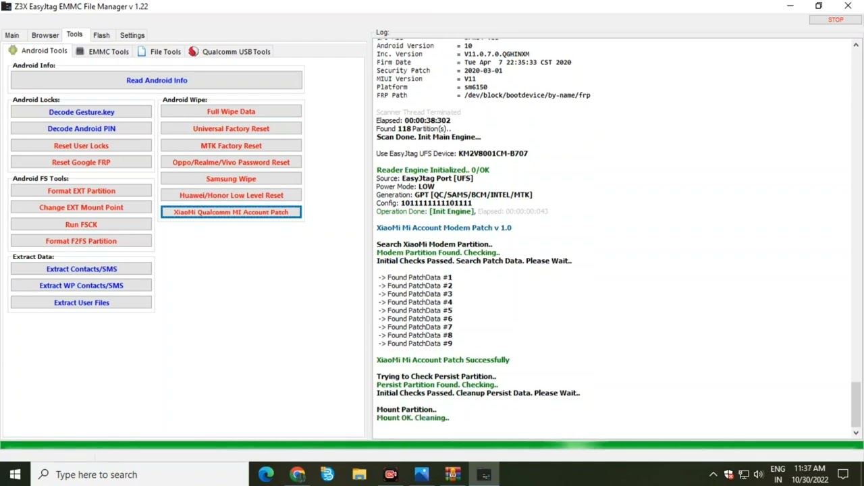Screen dimensions: 864x486
Task: Click the taskbar search box
Action: click(139, 475)
